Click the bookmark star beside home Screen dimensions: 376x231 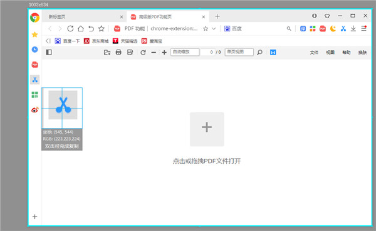click(102, 29)
